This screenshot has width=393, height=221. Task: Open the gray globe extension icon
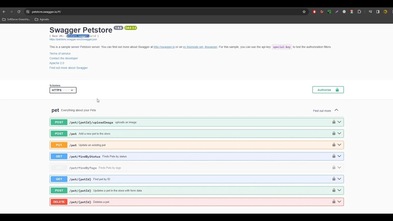click(x=344, y=12)
